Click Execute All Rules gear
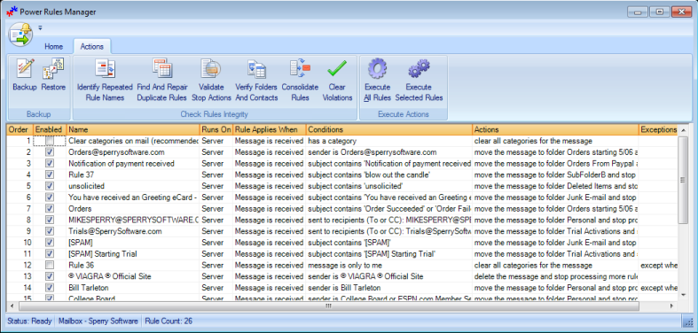 coord(377,69)
